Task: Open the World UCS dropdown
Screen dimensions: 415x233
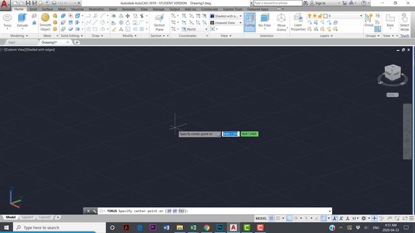Action: (195, 29)
